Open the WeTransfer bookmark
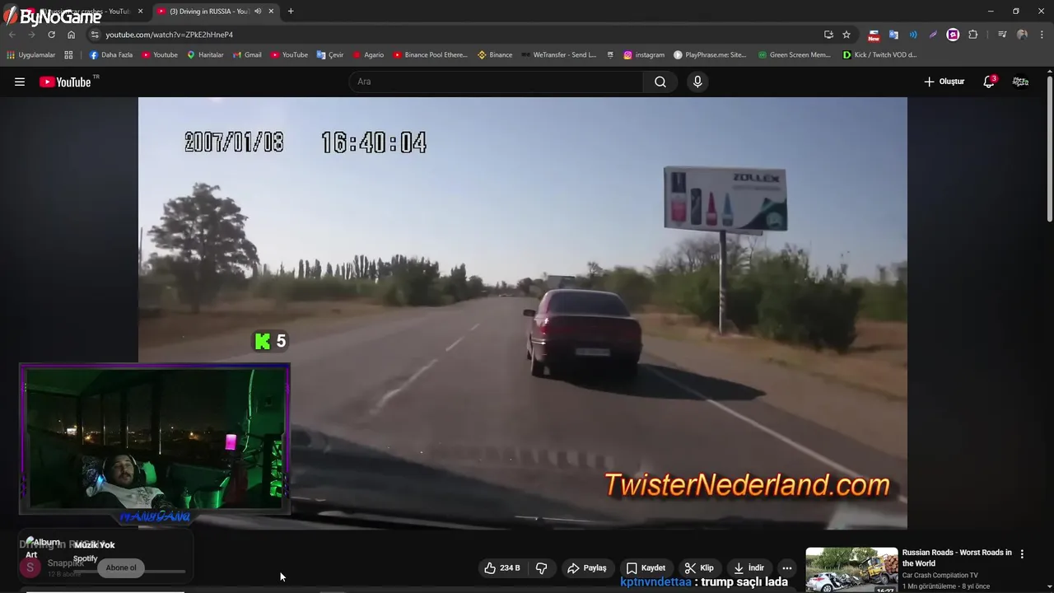The height and width of the screenshot is (593, 1054). coord(559,55)
